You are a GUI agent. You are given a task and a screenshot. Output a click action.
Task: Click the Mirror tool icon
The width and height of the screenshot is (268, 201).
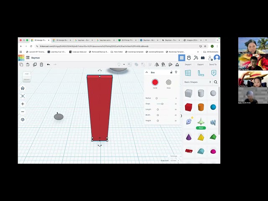point(156,64)
